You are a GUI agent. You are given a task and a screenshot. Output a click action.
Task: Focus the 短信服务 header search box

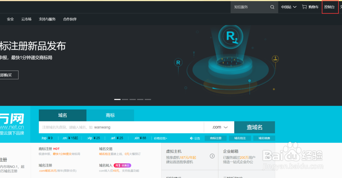[250, 7]
